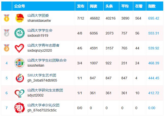Click read count 6056
Screen dimensions: 165x116
[x=94, y=33]
